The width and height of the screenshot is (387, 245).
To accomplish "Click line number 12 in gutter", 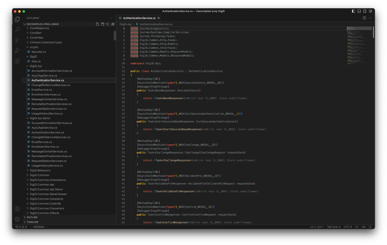I will click(123, 71).
